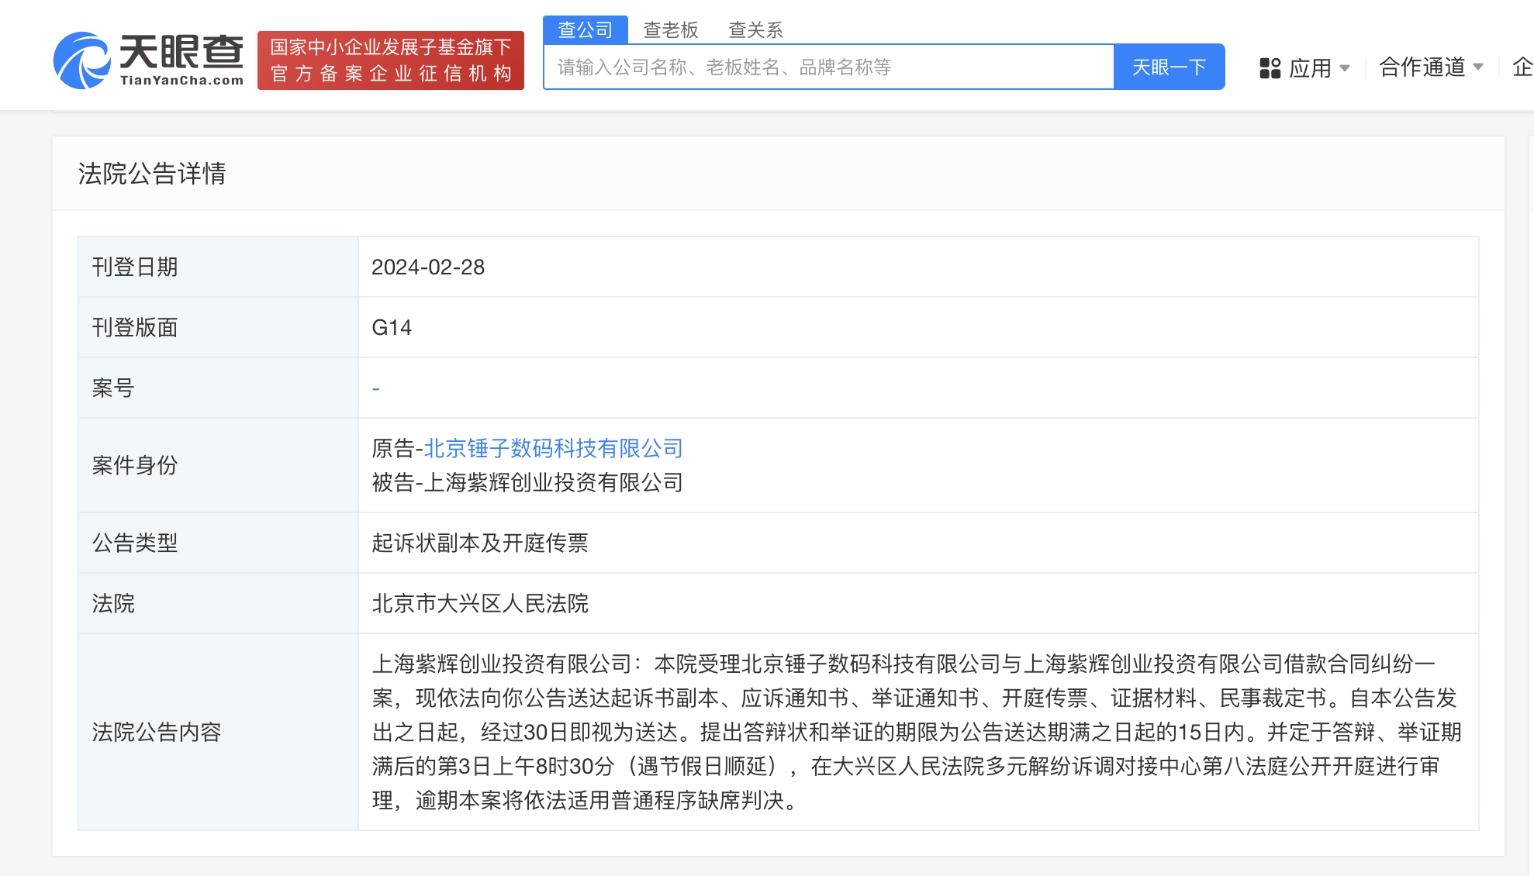Open the 北京锤子数码科技有限公司 plaintiff link
The image size is (1534, 876).
(x=553, y=448)
